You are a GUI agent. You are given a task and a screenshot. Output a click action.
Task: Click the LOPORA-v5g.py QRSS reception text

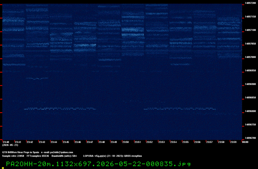tap(112, 156)
